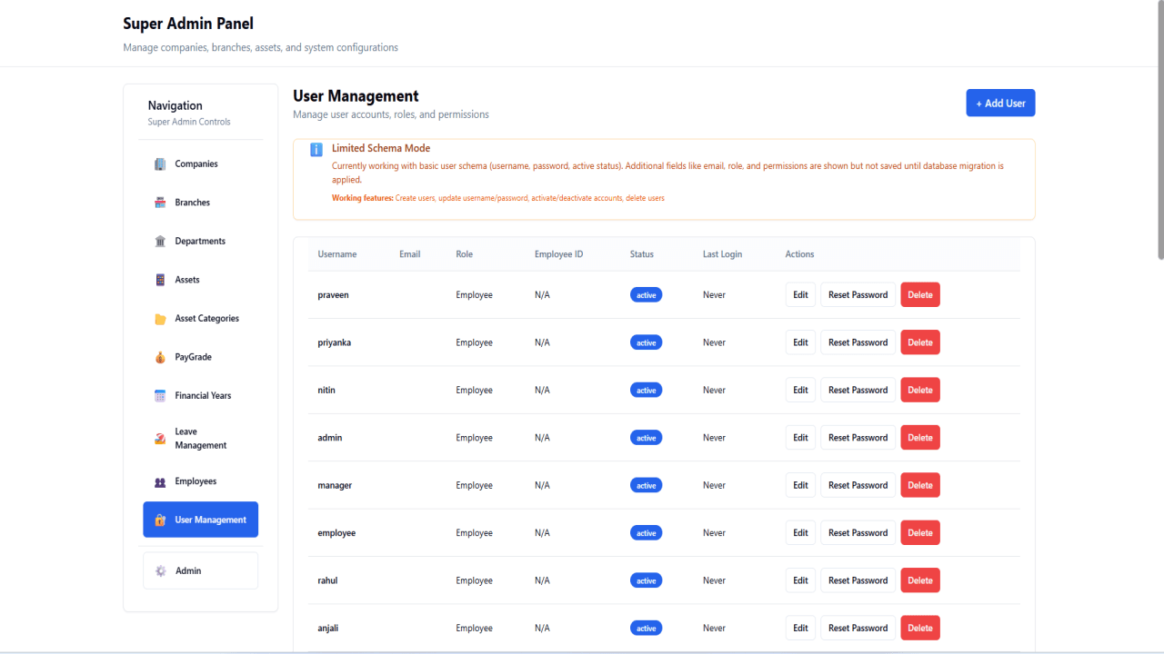Viewport: 1164px width, 654px height.
Task: Edit the nitin user
Action: pos(800,390)
